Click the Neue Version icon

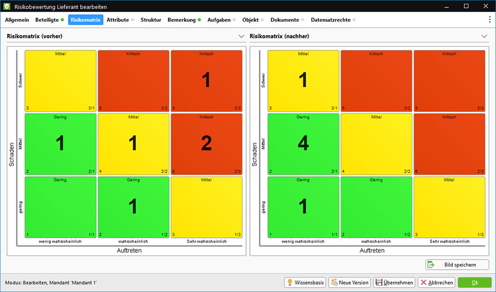coord(334,282)
